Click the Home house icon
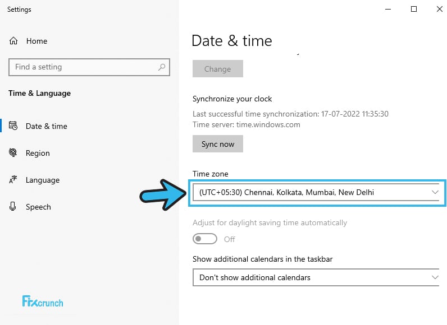 (13, 41)
